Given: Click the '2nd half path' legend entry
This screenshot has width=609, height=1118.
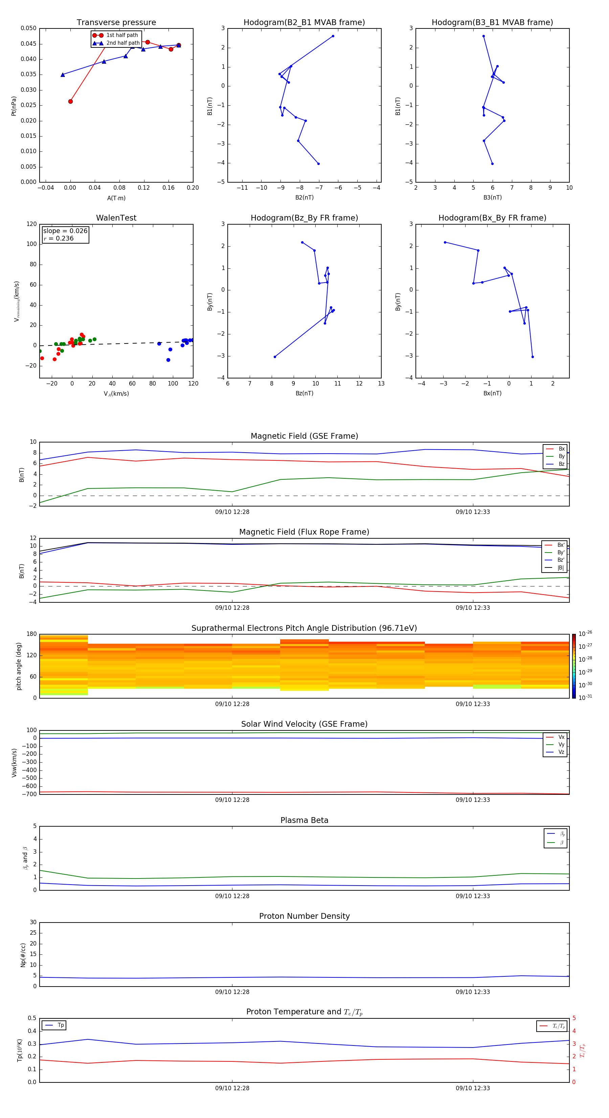Looking at the screenshot, I should click(116, 43).
